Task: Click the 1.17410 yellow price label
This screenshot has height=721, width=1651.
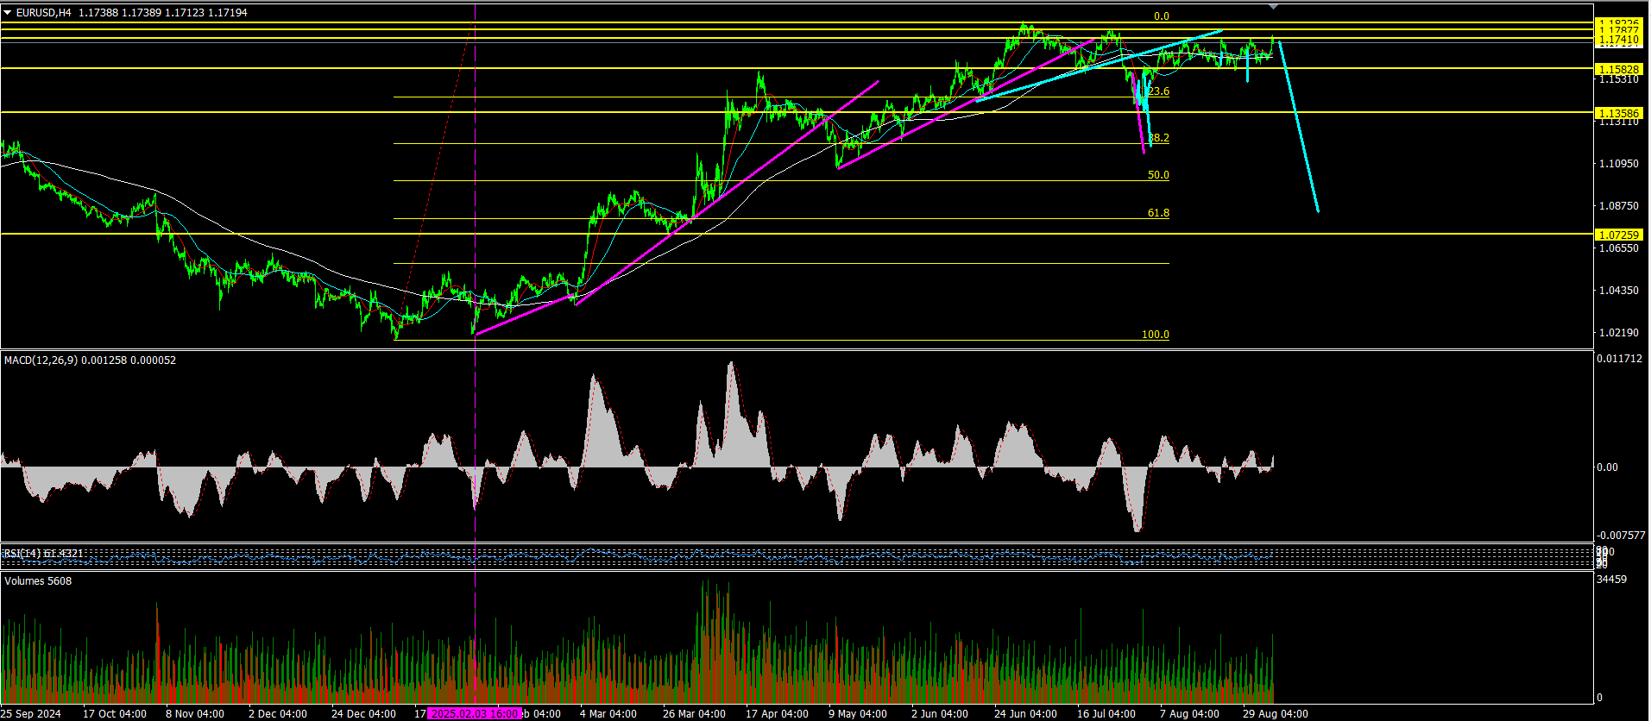Action: point(1619,40)
